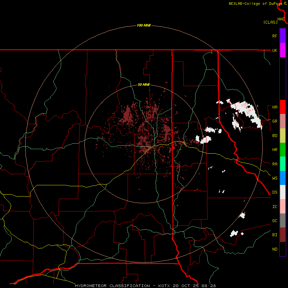Click the GR legend color swatch

tap(283, 121)
